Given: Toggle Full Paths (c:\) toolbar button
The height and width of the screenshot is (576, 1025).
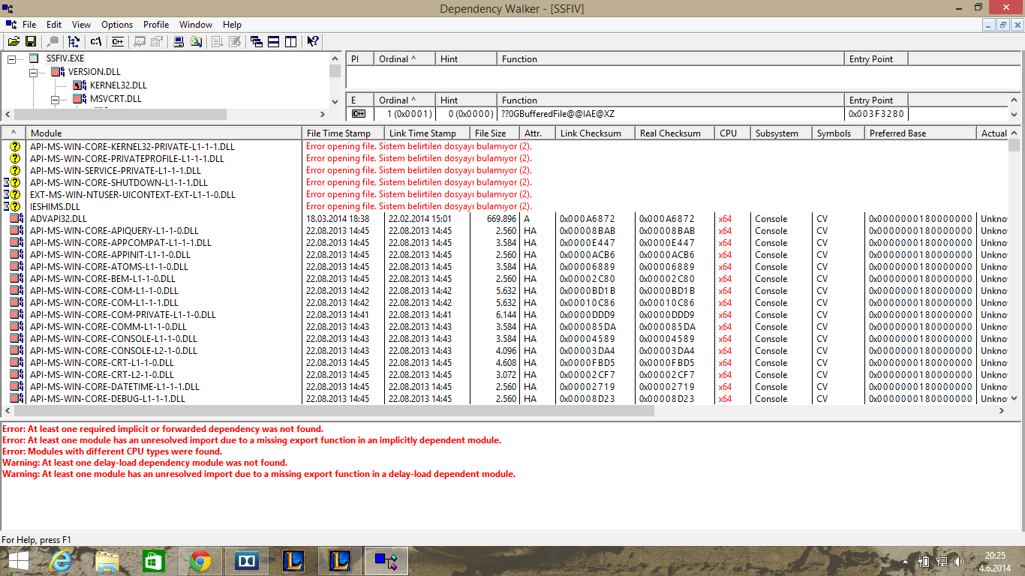Looking at the screenshot, I should point(96,42).
